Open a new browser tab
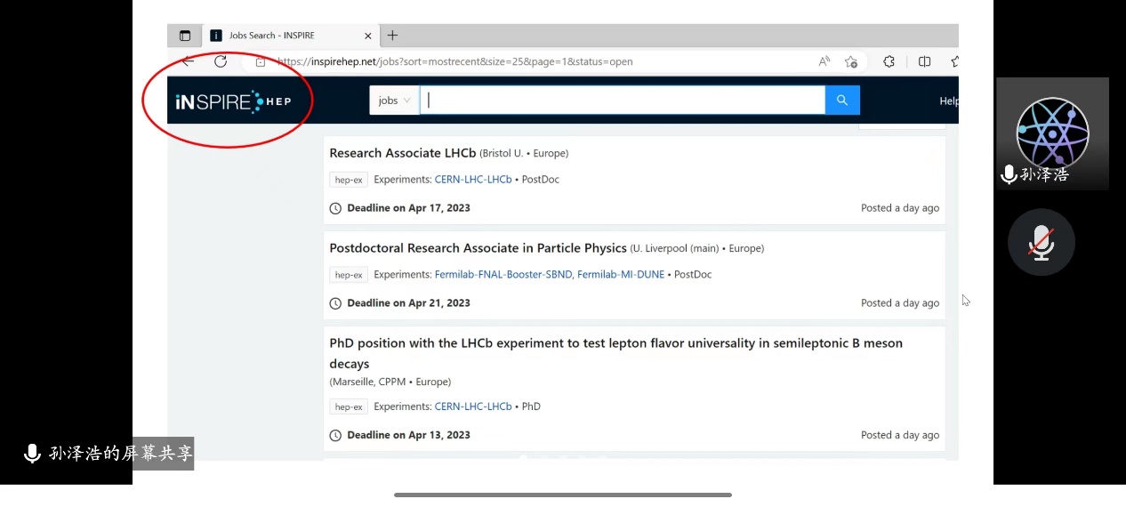The width and height of the screenshot is (1126, 507). click(392, 36)
